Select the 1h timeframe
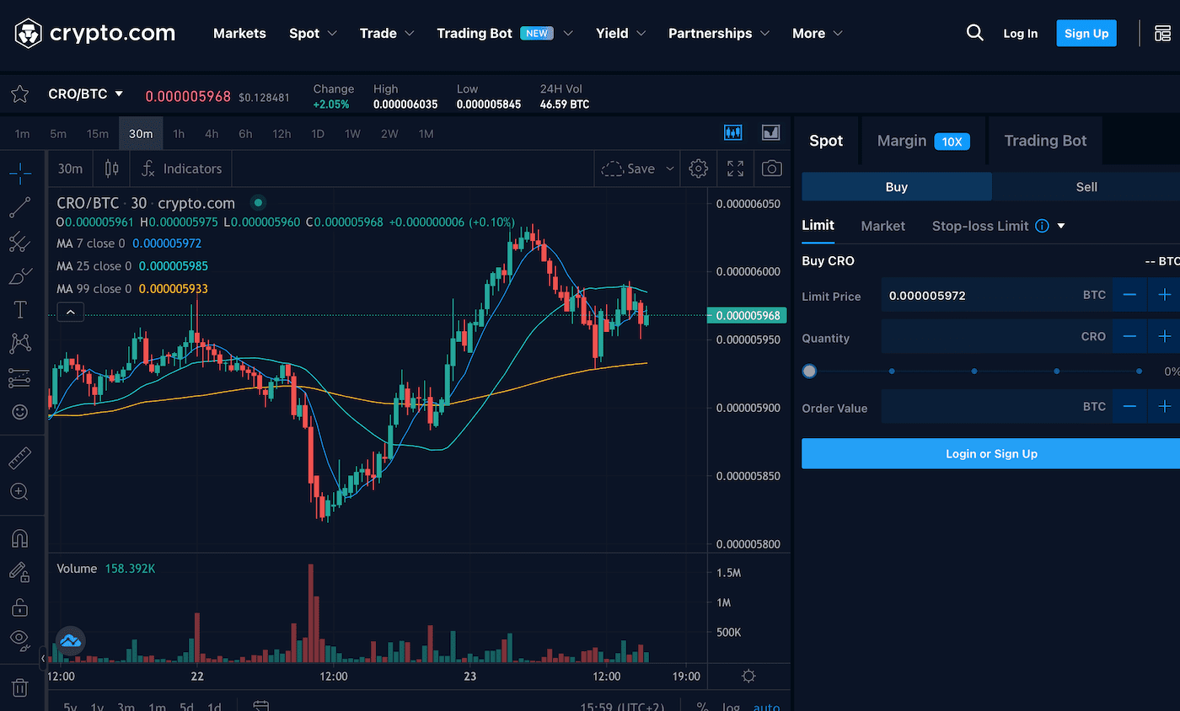Viewport: 1180px width, 711px height. point(179,133)
